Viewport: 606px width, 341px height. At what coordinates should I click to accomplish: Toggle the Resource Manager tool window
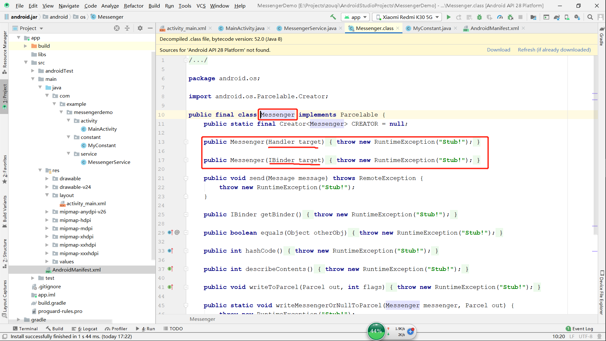[4, 52]
